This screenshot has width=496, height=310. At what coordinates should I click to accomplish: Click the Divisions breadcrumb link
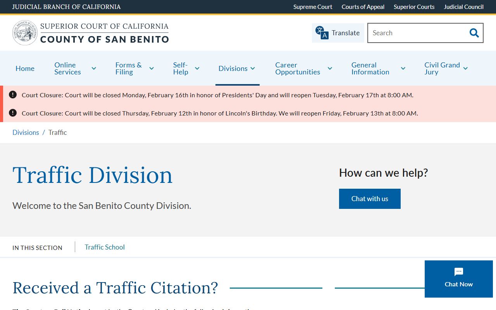pos(26,133)
